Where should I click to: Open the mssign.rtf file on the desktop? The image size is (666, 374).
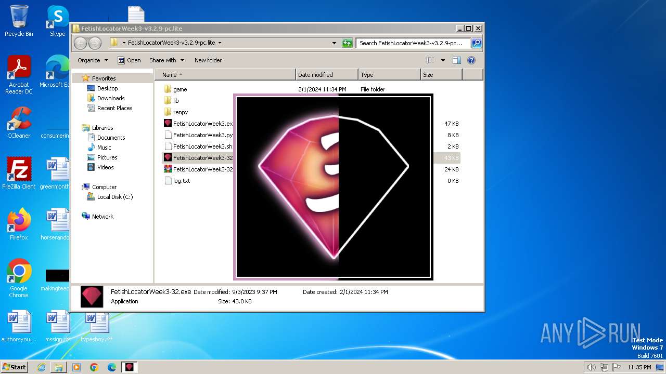point(57,326)
